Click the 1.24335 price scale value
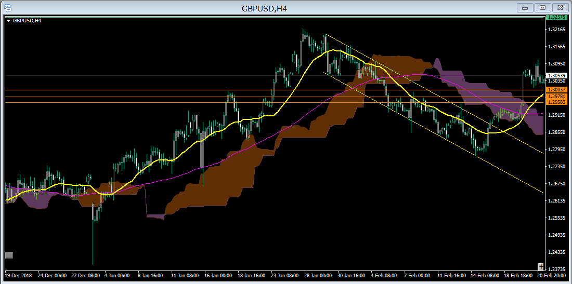Screen dimensions: 572x284 click(x=556, y=252)
